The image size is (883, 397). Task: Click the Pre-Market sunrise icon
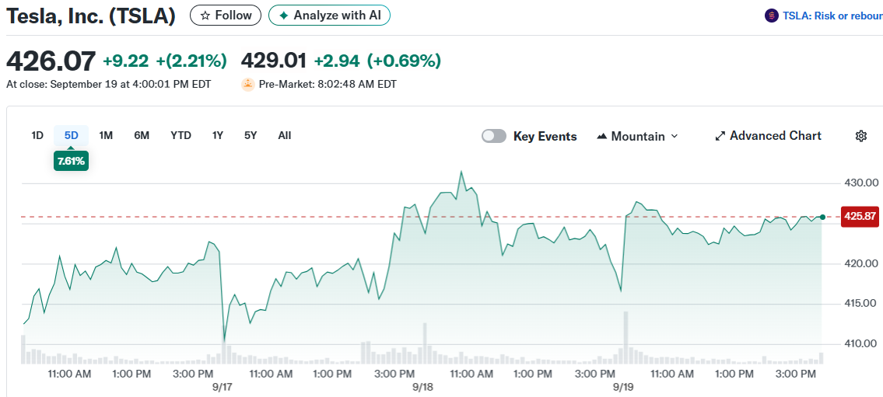[247, 85]
